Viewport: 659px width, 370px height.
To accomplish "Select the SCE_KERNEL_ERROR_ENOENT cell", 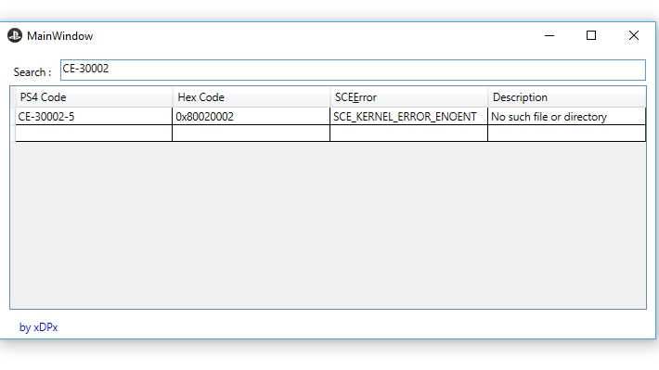I will point(409,116).
